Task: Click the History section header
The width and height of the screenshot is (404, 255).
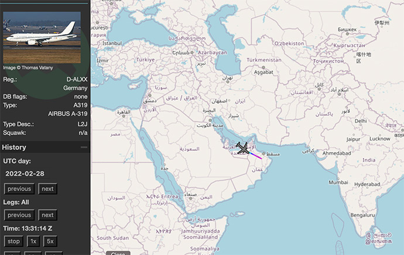Action: point(14,147)
